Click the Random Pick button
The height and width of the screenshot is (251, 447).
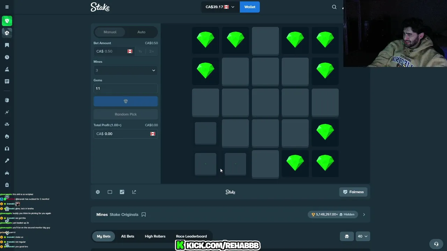point(126,114)
